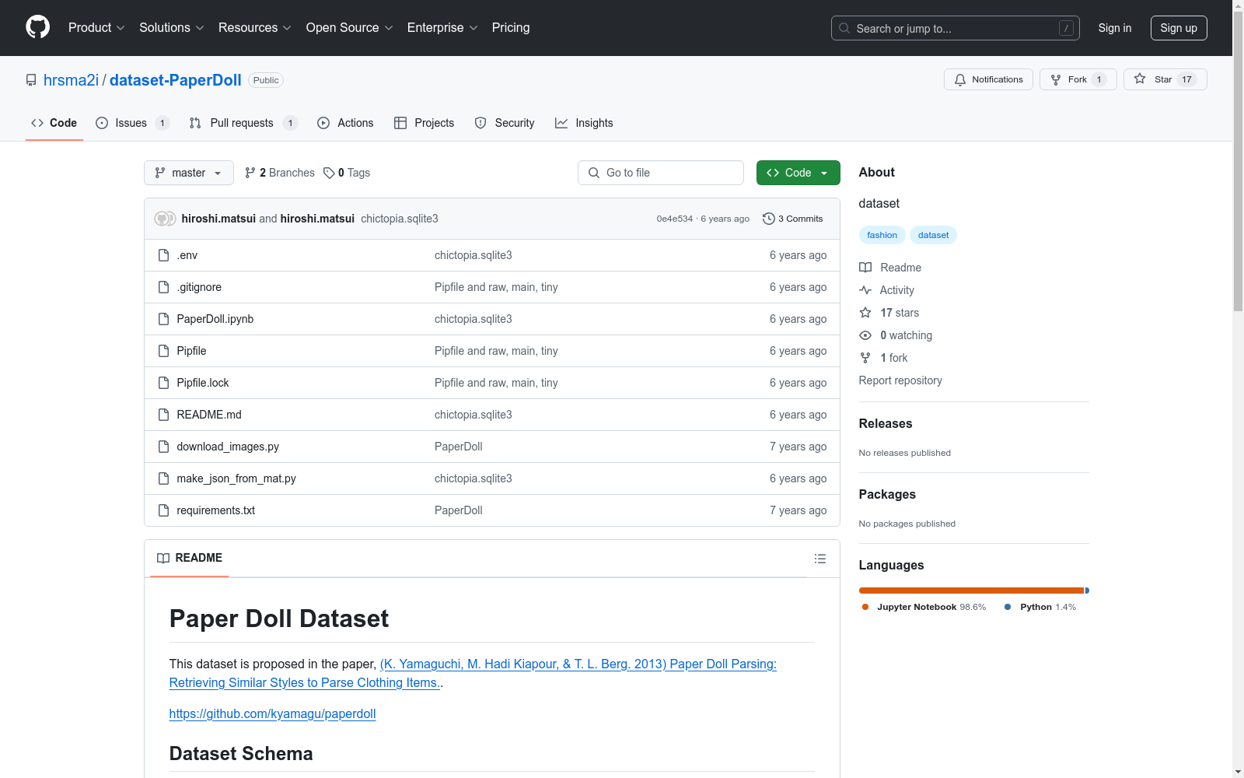The image size is (1244, 778).
Task: Open the hrsma2i user profile link
Action: click(71, 80)
